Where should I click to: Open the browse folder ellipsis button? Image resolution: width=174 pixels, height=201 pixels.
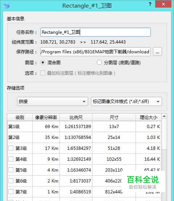click(x=157, y=52)
